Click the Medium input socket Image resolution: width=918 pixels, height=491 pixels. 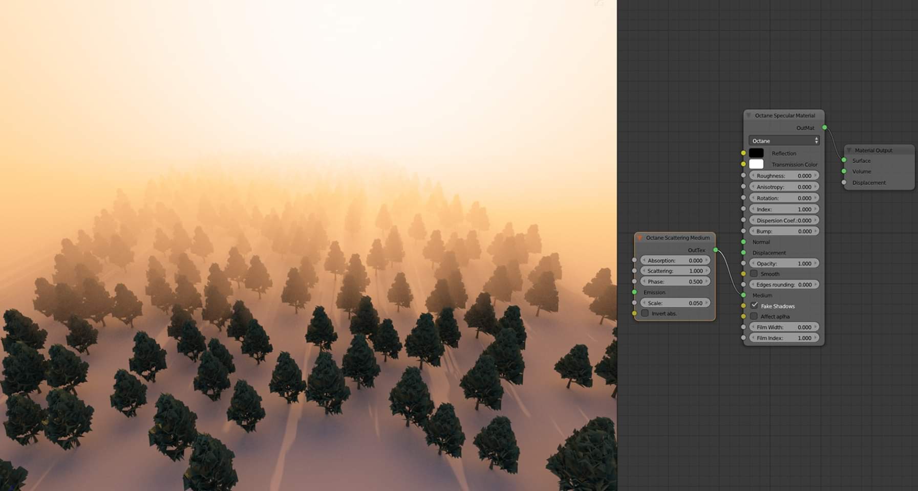(x=743, y=295)
